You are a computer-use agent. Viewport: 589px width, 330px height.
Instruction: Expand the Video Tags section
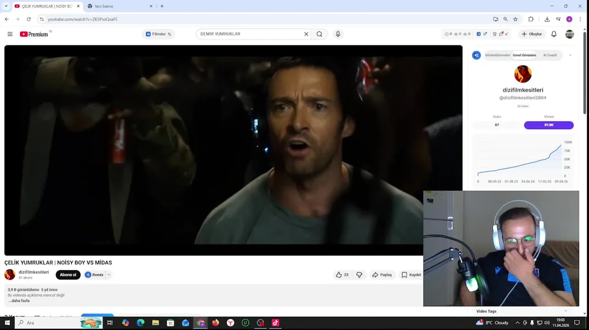click(x=522, y=311)
